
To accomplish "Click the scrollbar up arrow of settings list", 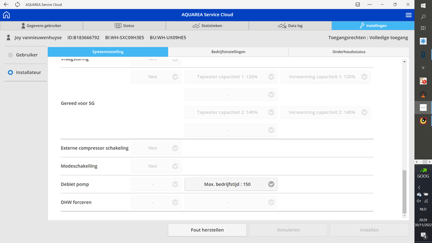I will [x=404, y=62].
